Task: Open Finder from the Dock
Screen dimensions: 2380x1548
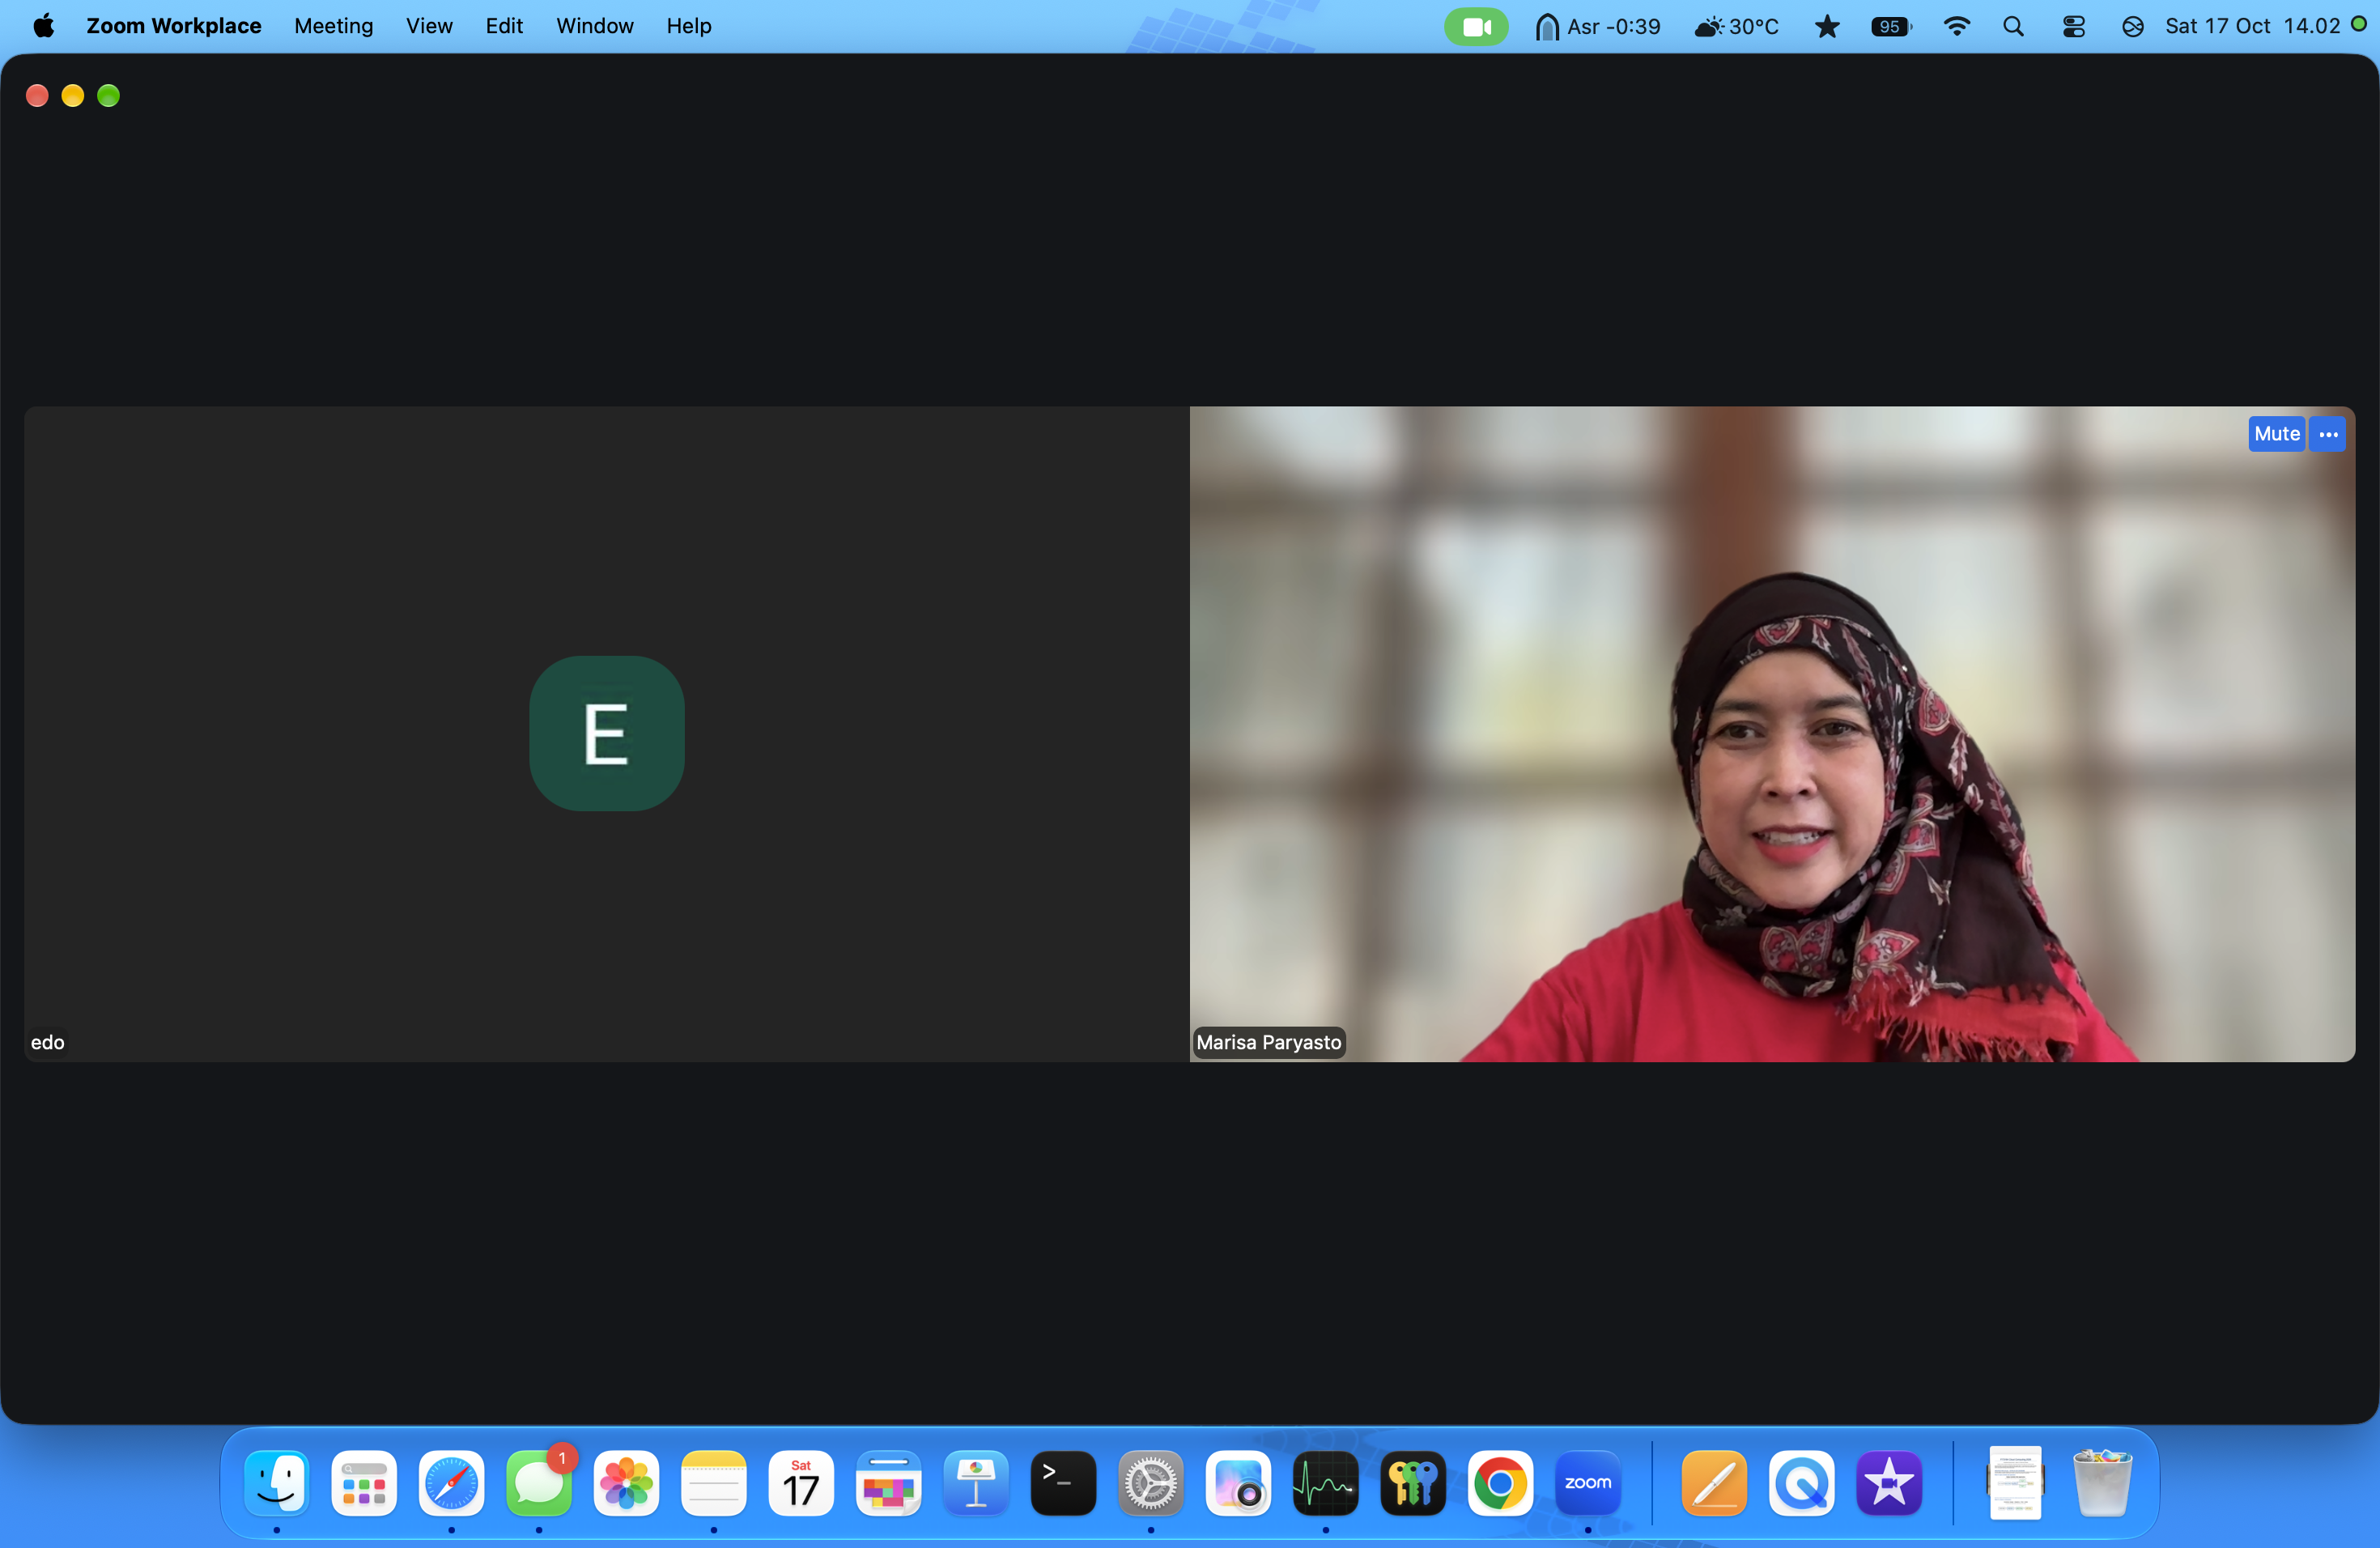Action: point(277,1482)
